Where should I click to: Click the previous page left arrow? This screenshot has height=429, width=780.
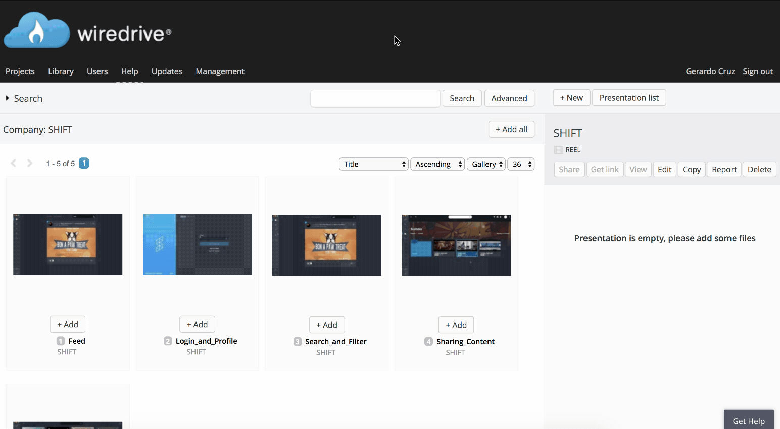[x=13, y=163]
